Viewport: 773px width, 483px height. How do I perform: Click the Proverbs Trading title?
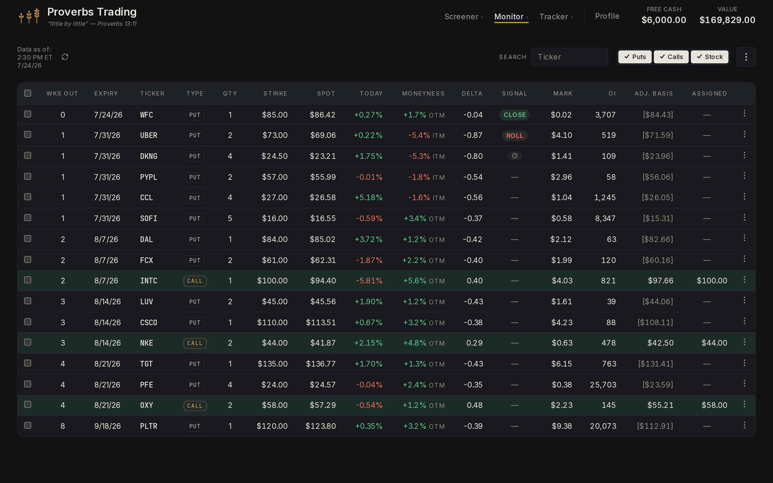point(92,12)
